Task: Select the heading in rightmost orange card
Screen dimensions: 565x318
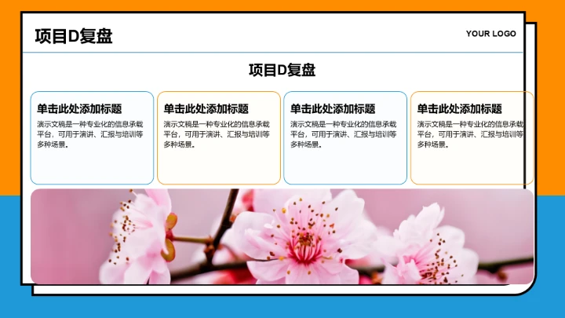Action: (x=459, y=108)
